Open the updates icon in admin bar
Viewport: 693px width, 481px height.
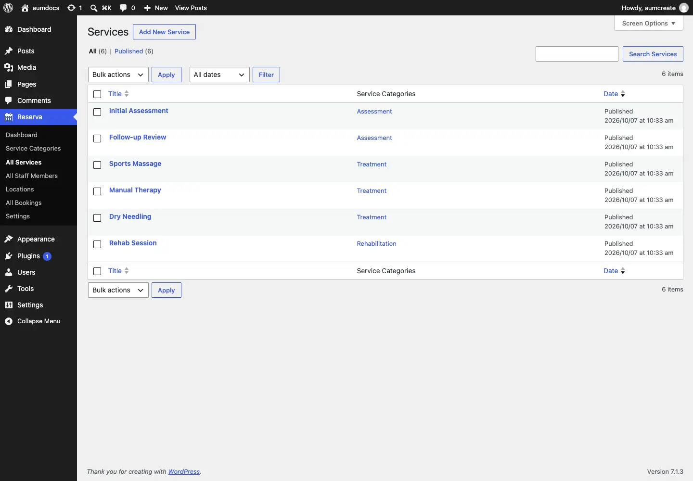(71, 8)
